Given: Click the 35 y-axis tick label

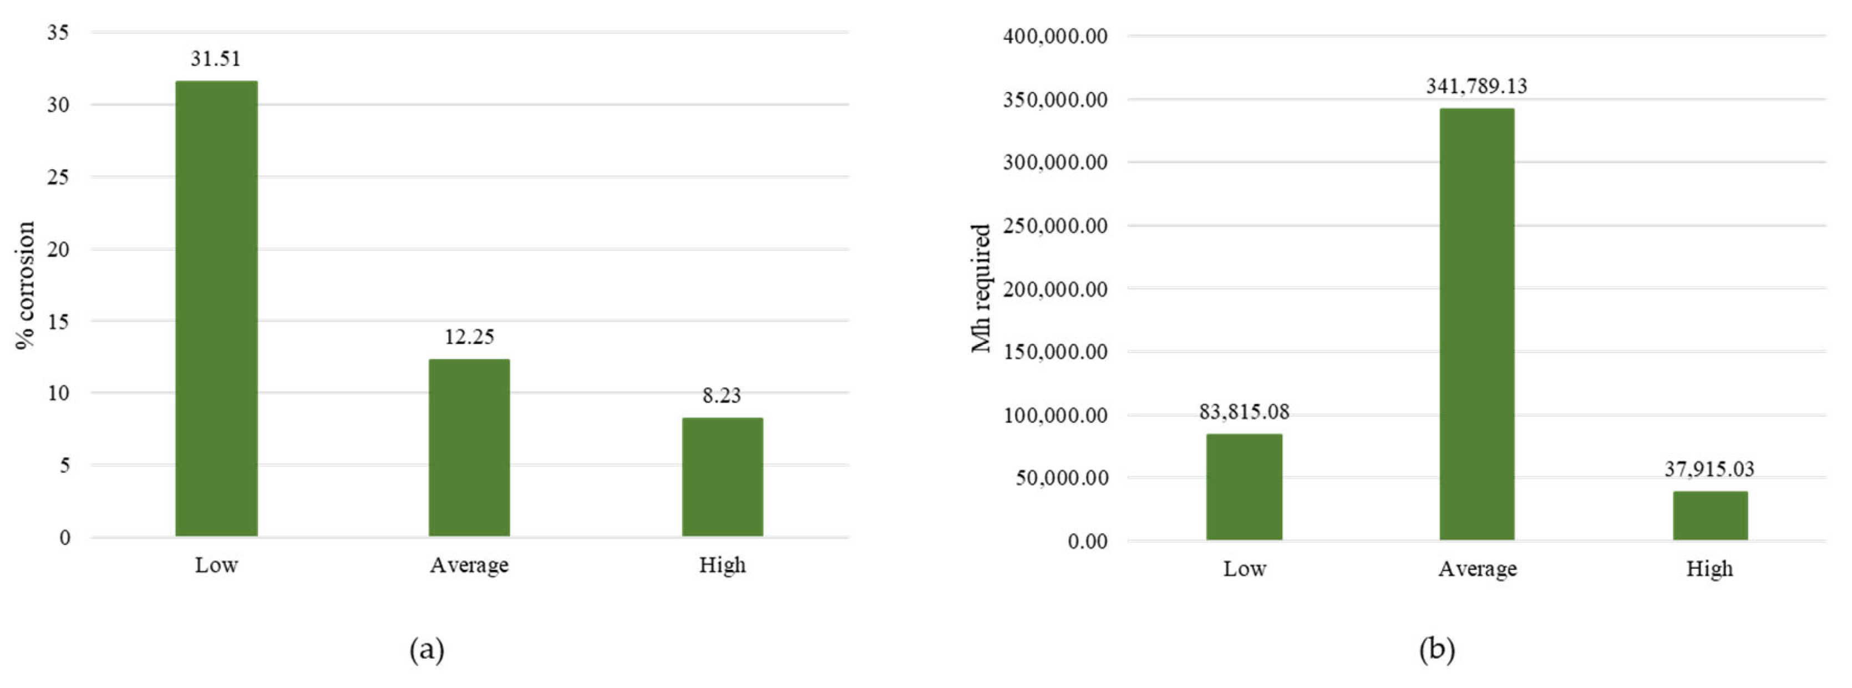Looking at the screenshot, I should [58, 32].
